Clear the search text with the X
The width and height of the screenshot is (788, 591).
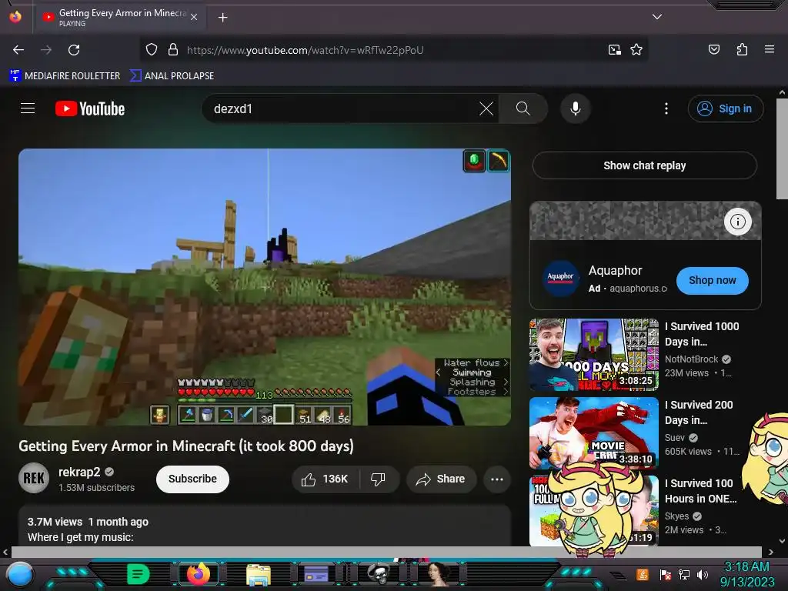[x=486, y=109]
